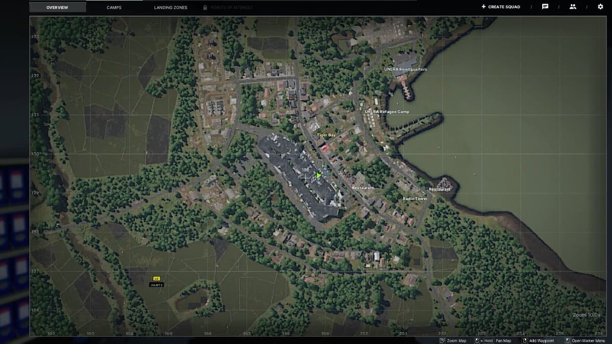Click the UNLRA Refugee Camp label

(388, 112)
